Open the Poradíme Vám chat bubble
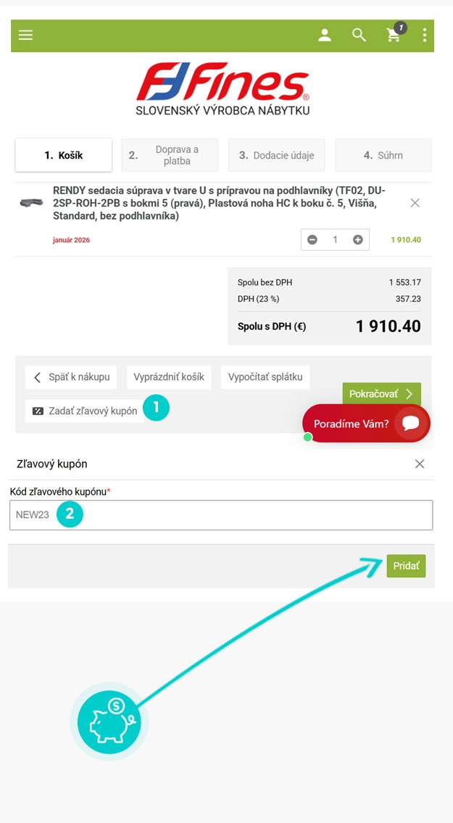Viewport: 453px width, 823px height. point(366,424)
